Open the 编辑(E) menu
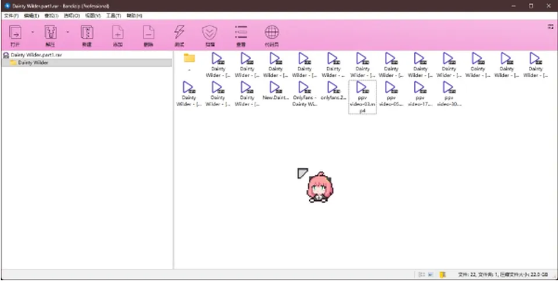The height and width of the screenshot is (281, 558). click(31, 16)
